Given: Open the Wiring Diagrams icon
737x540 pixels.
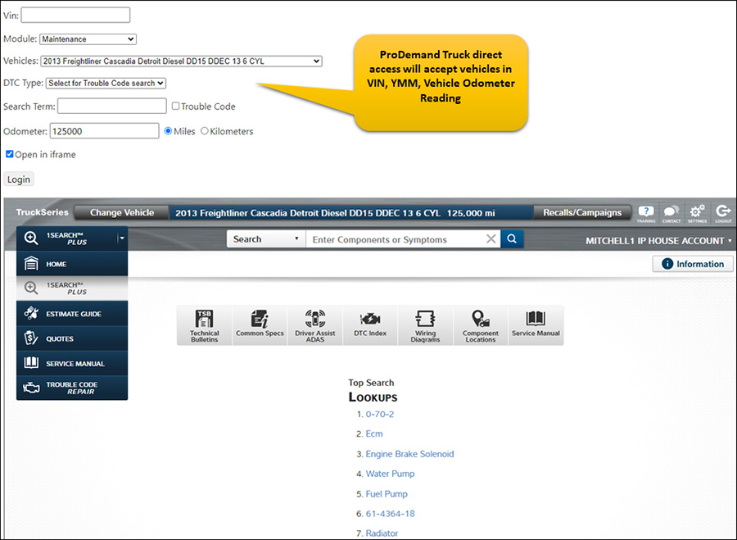Looking at the screenshot, I should click(x=425, y=324).
